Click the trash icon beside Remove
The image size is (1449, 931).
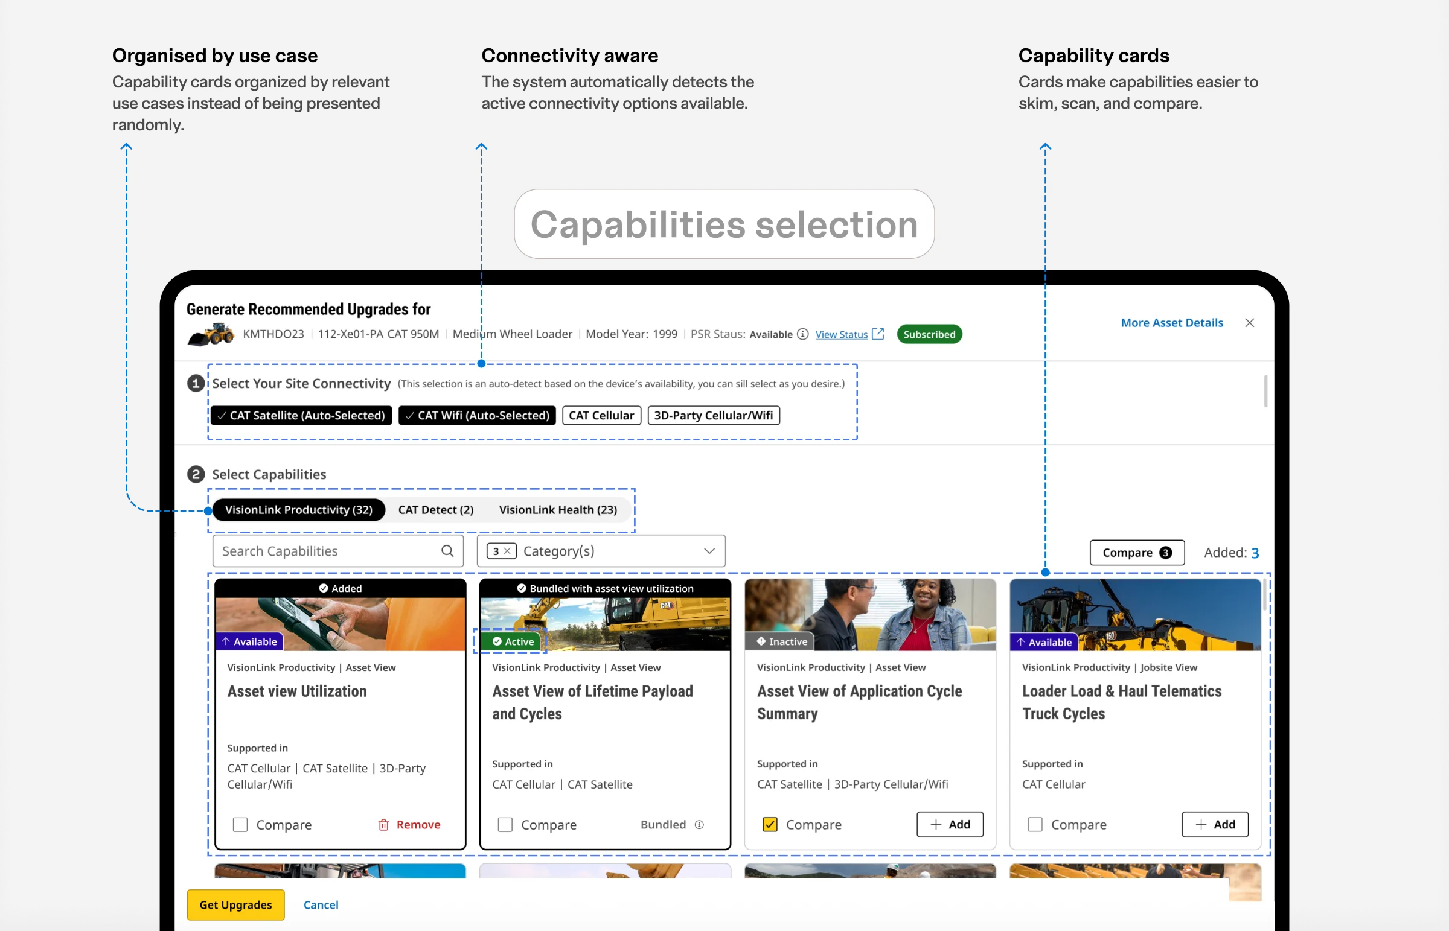tap(383, 825)
